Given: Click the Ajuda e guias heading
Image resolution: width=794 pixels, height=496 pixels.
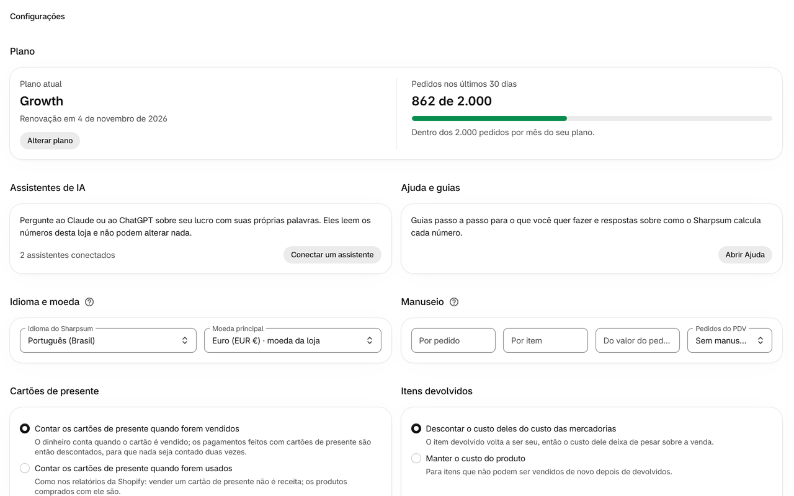Looking at the screenshot, I should pos(430,188).
